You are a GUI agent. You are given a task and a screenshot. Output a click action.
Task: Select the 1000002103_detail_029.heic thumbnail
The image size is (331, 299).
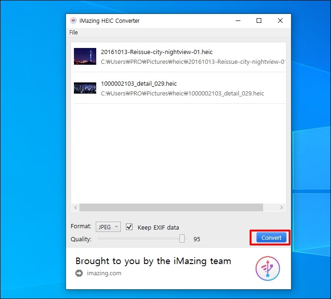[85, 88]
